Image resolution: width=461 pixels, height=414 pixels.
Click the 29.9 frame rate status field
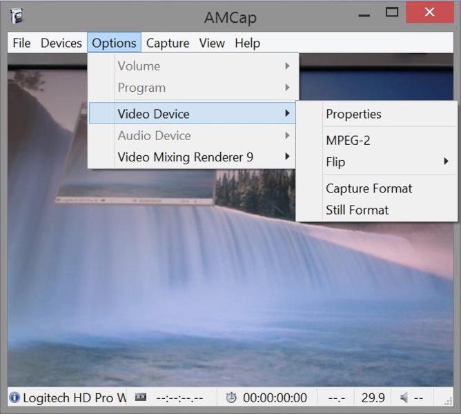click(373, 397)
